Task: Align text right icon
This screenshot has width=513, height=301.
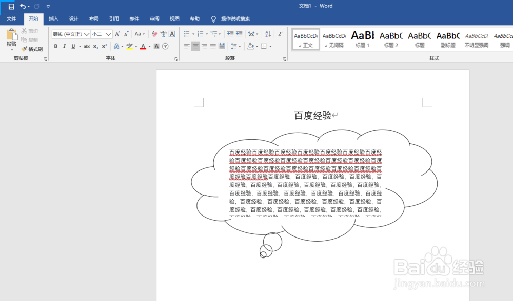Action: [204, 47]
